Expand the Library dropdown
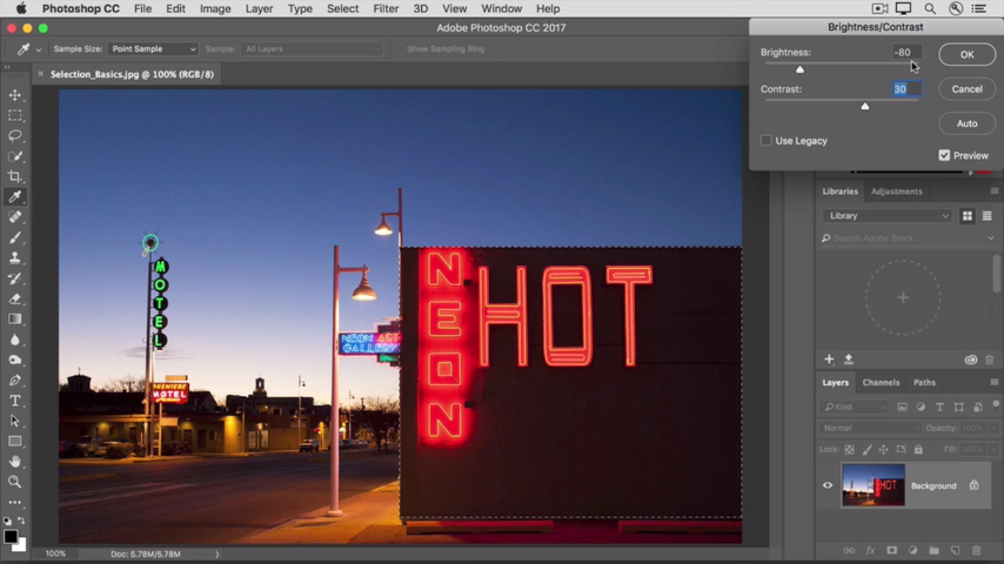 (886, 216)
